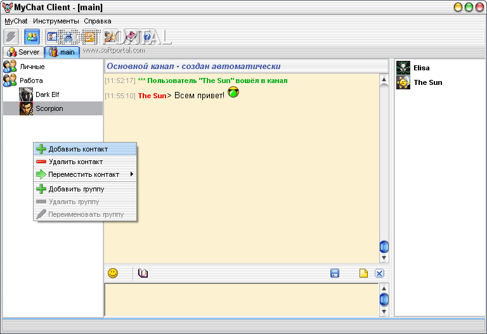Click the message input scroll down arrow
Viewport: 487px width, 334px height.
click(384, 311)
